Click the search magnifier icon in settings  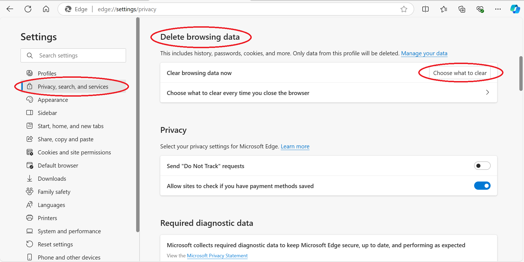30,56
